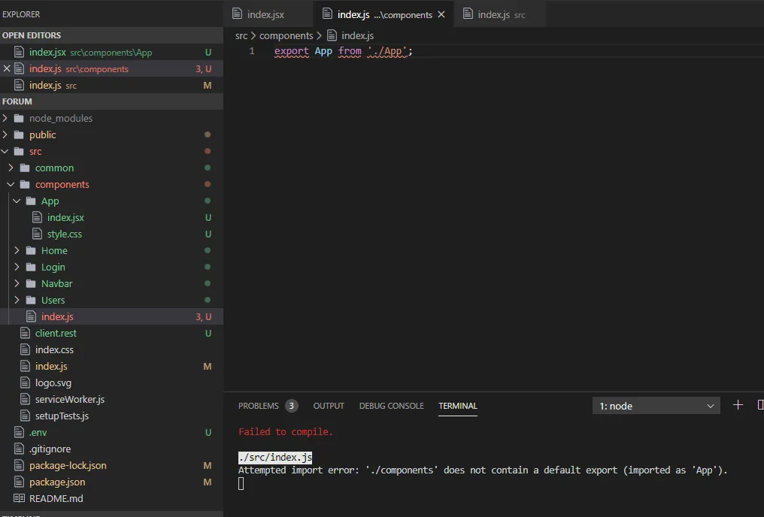The image size is (764, 517).
Task: Click the components breadcrumb segment
Action: (x=286, y=35)
